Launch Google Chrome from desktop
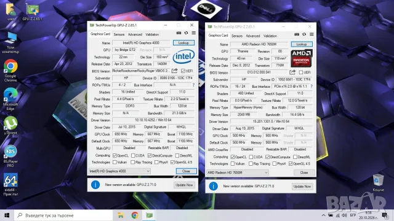The image size is (394, 221). 10,71
